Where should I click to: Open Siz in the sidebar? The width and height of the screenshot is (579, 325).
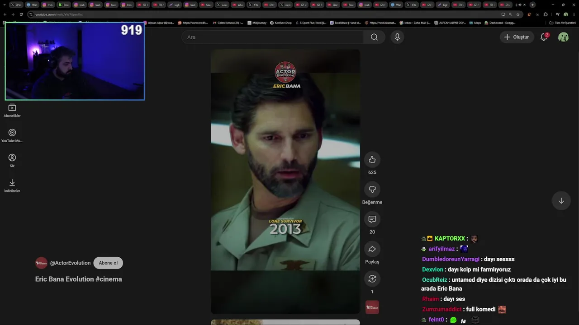(12, 160)
